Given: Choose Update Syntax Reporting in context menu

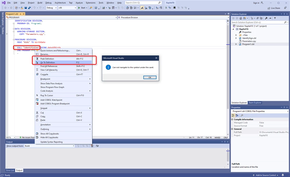Looking at the screenshot, I should click(x=63, y=142).
